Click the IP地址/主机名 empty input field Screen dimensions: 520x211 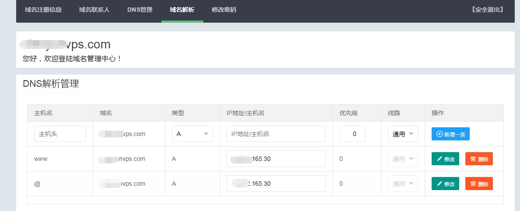[x=276, y=134]
